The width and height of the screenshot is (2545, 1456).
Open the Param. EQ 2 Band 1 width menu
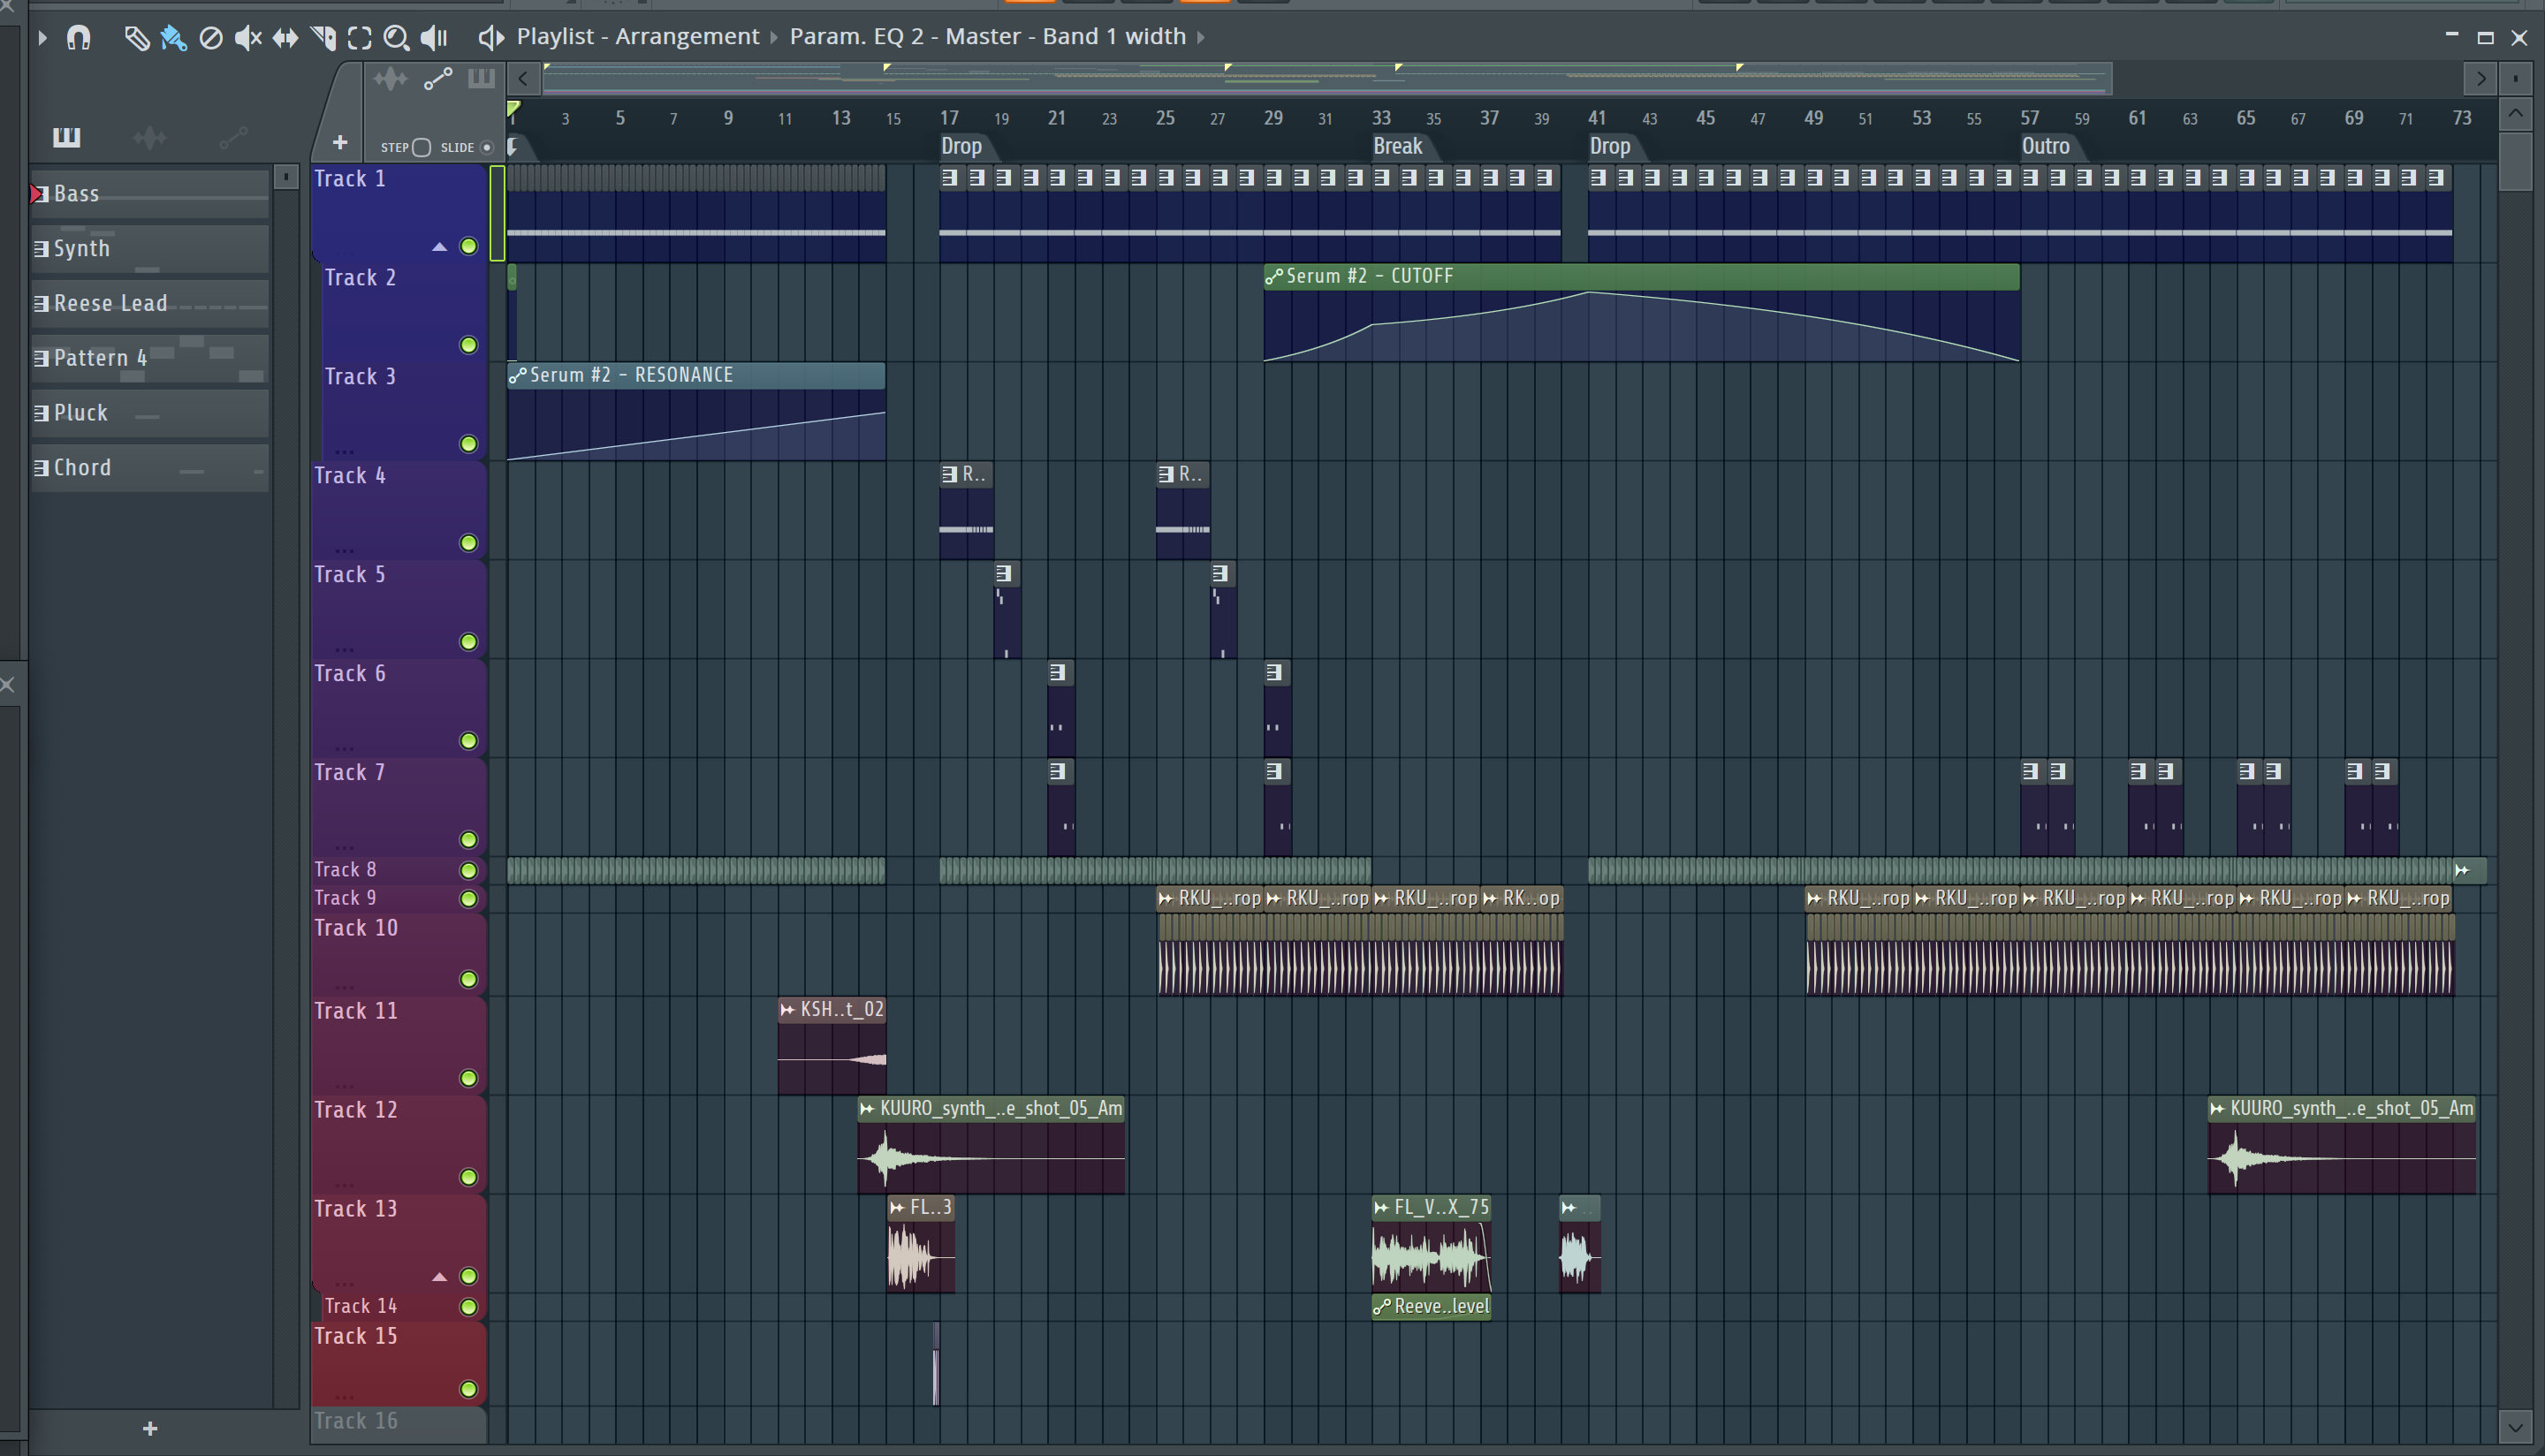click(988, 37)
